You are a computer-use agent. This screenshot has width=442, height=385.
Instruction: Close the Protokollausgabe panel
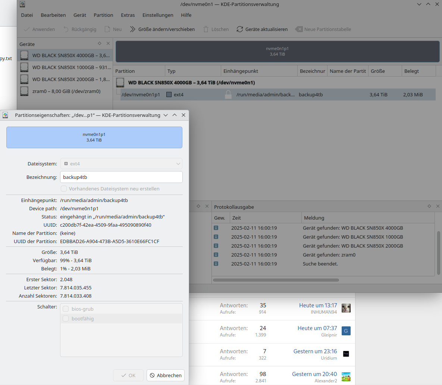pyautogui.click(x=438, y=207)
